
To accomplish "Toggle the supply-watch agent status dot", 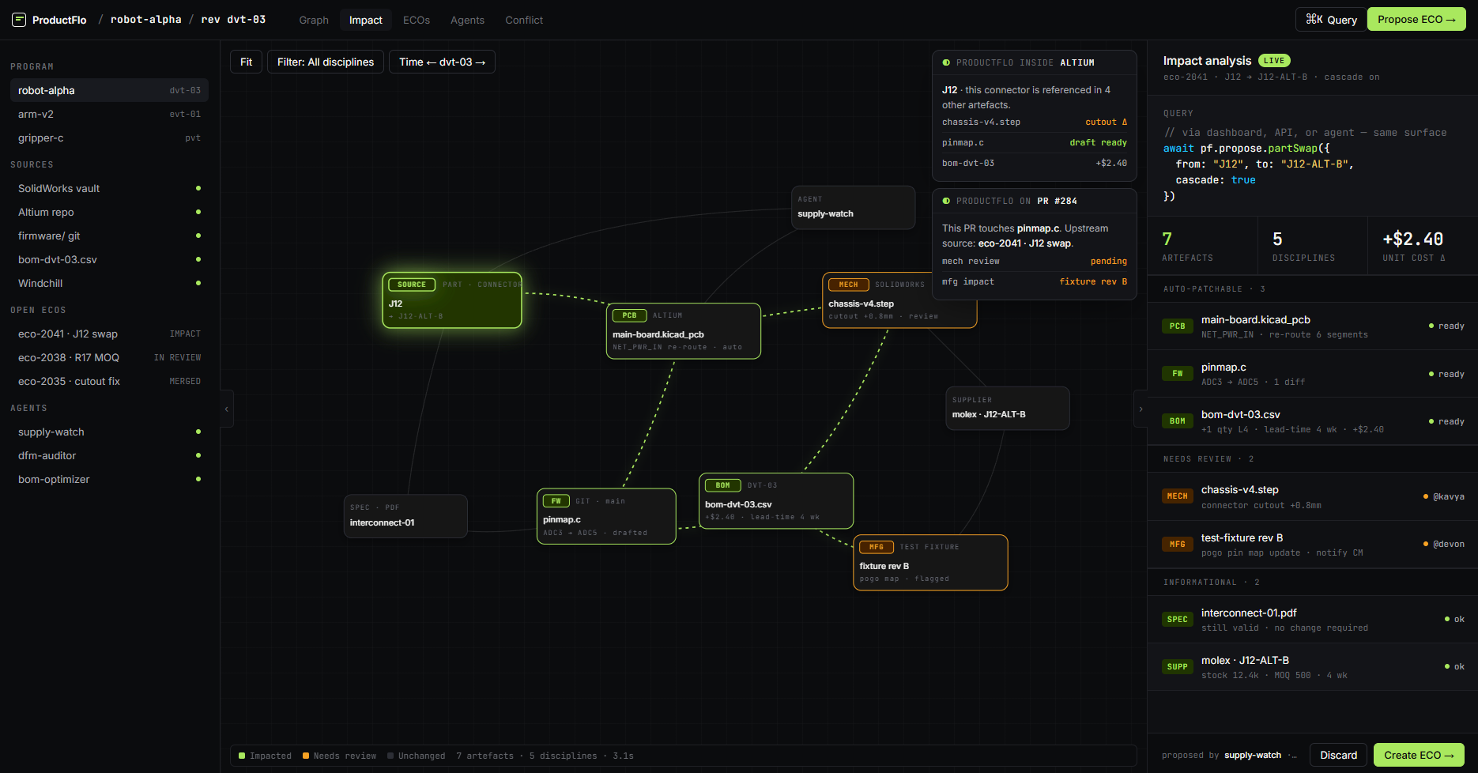I will (198, 432).
